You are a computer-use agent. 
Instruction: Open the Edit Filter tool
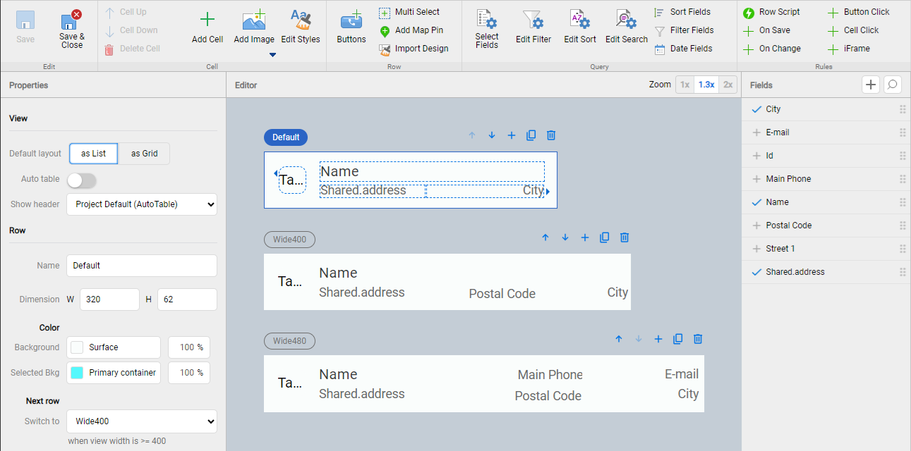point(533,20)
